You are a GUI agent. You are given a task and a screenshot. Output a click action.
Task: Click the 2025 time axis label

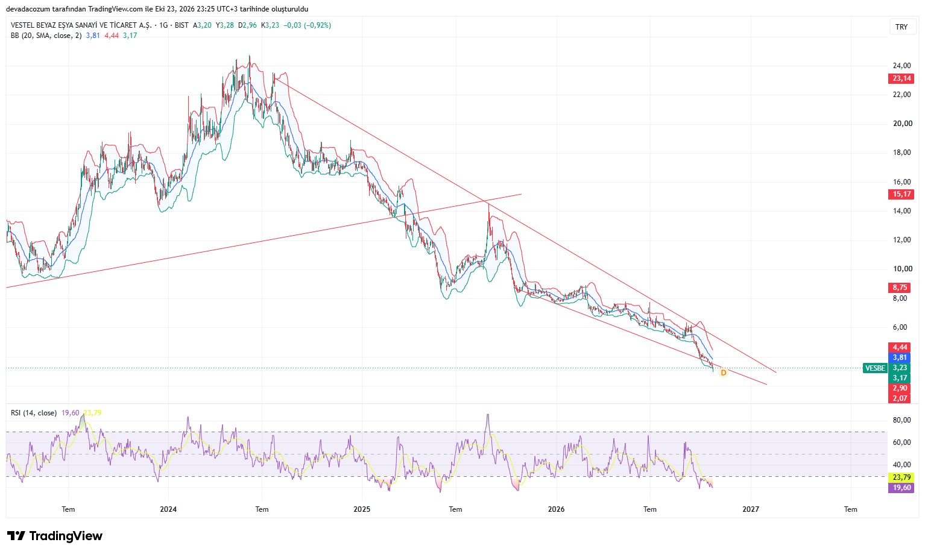coord(362,509)
